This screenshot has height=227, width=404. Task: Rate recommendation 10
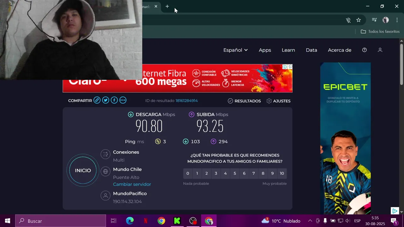click(282, 173)
